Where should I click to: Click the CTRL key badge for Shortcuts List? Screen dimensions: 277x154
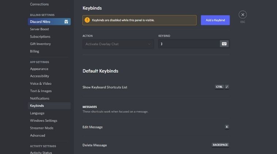point(219,87)
